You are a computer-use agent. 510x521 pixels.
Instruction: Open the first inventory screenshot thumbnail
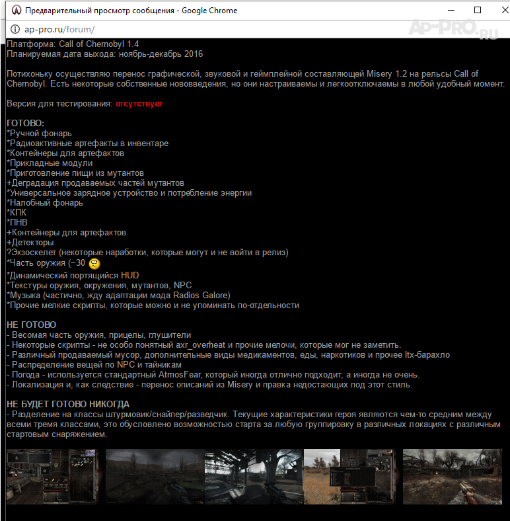52,477
